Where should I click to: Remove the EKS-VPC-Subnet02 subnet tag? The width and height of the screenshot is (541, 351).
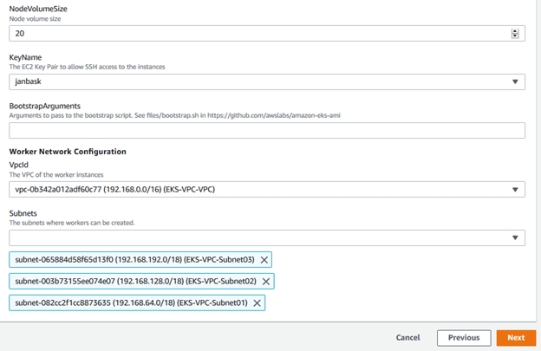point(266,281)
